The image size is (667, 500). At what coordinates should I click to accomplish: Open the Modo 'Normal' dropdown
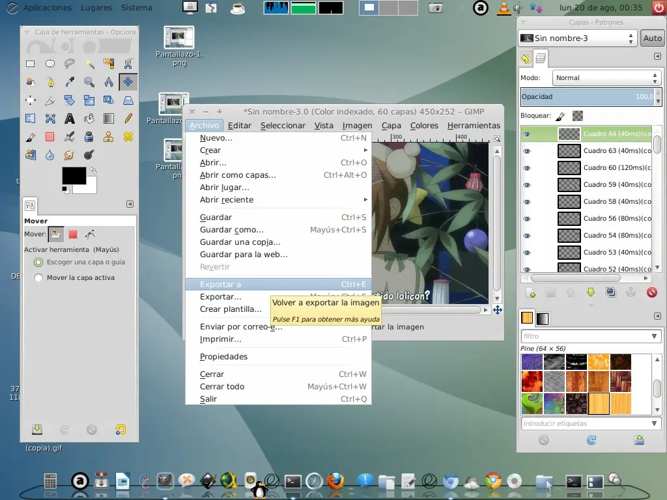click(606, 77)
